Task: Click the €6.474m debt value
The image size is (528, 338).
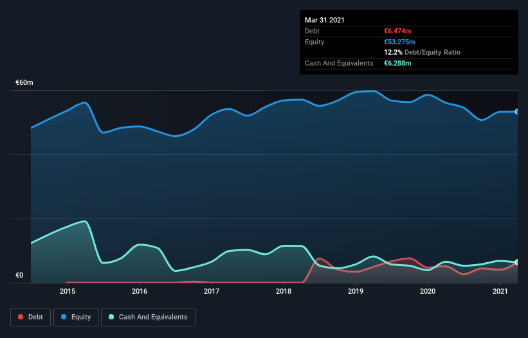Action: click(x=397, y=31)
